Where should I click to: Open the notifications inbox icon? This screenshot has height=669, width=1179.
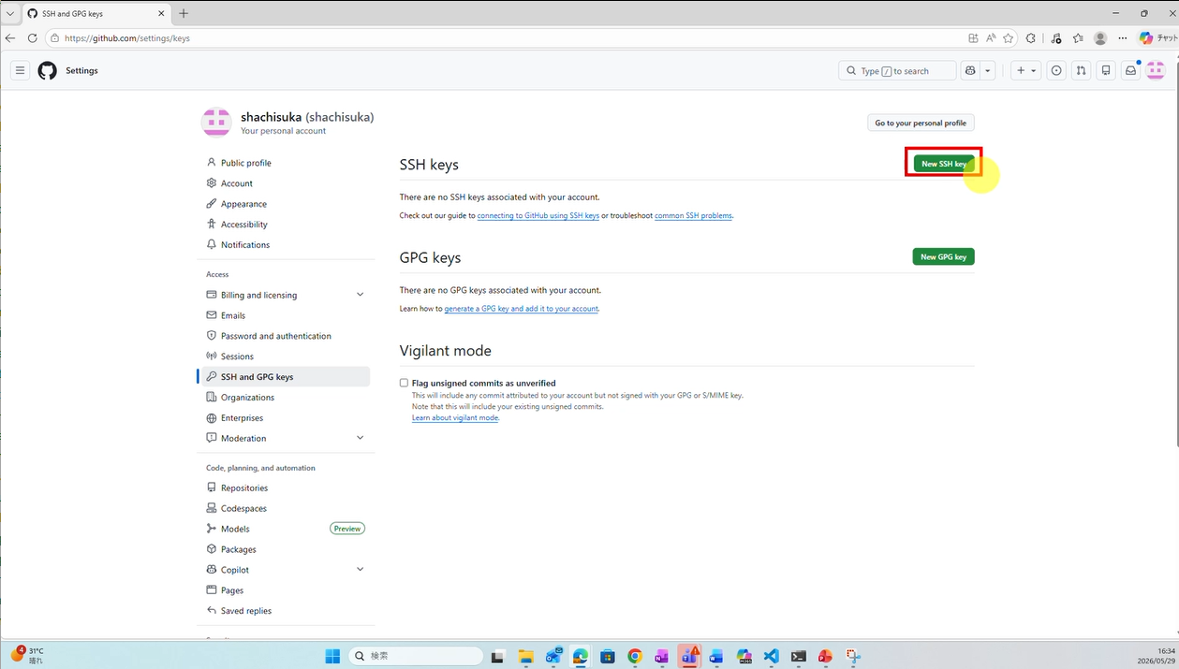coord(1130,70)
